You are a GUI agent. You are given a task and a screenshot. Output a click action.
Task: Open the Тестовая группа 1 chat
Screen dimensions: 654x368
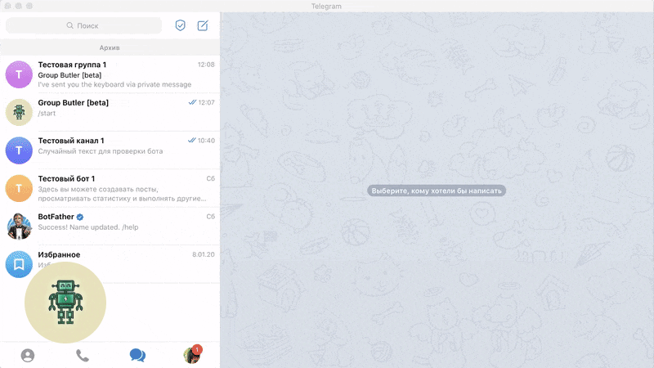click(110, 74)
